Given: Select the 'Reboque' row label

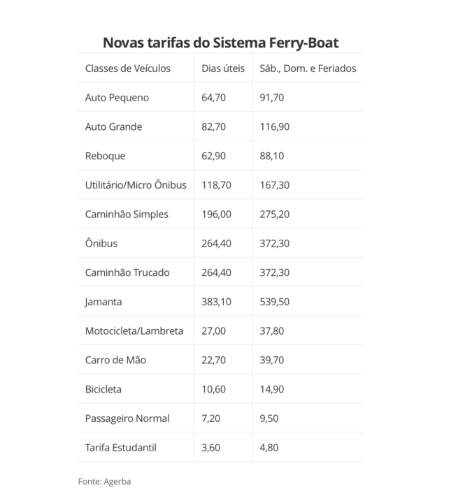Looking at the screenshot, I should click(x=106, y=156).
